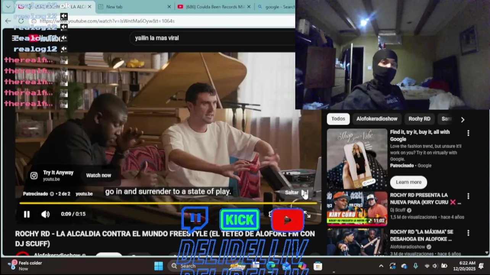Viewport: 490px width, 275px height.
Task: Click the system tray volume icon
Action: [x=435, y=266]
